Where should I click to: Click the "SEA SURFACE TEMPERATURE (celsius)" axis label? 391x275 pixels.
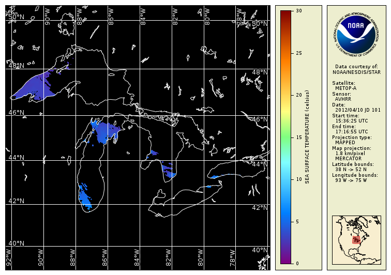(x=307, y=137)
